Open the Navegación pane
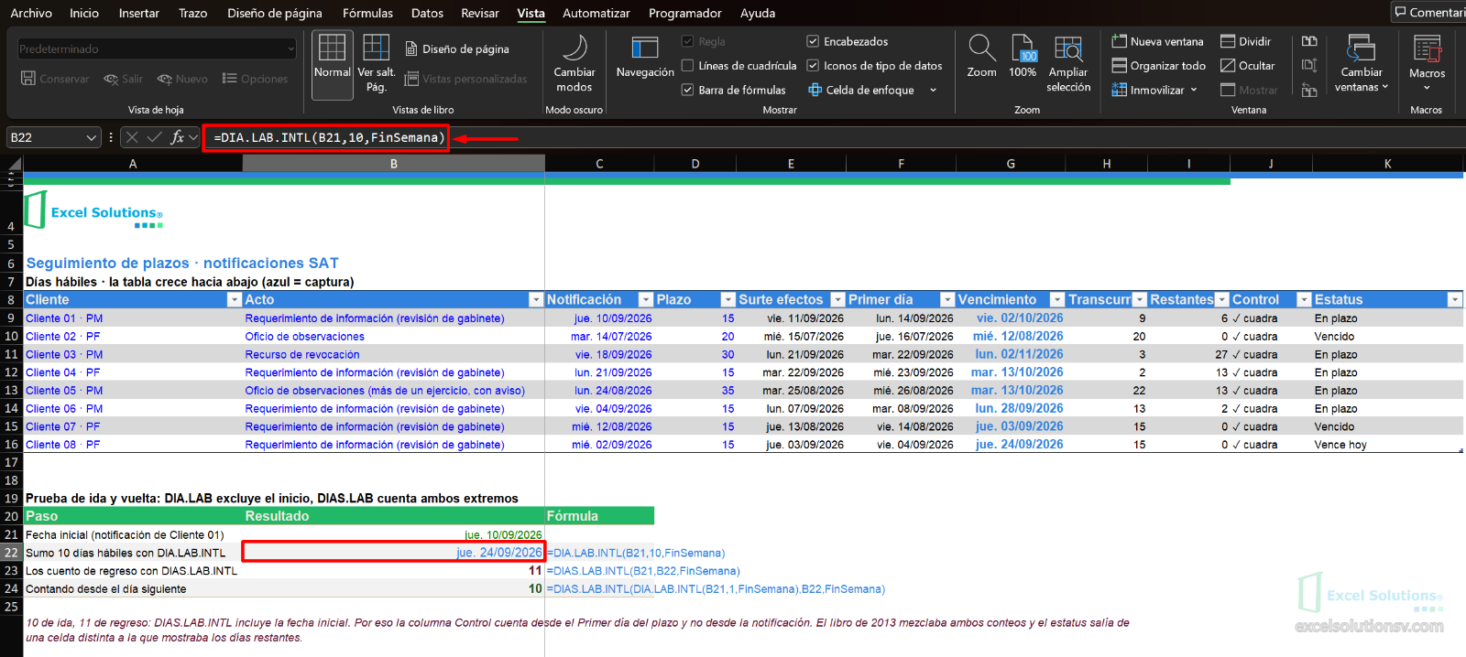The width and height of the screenshot is (1466, 657). click(x=645, y=59)
